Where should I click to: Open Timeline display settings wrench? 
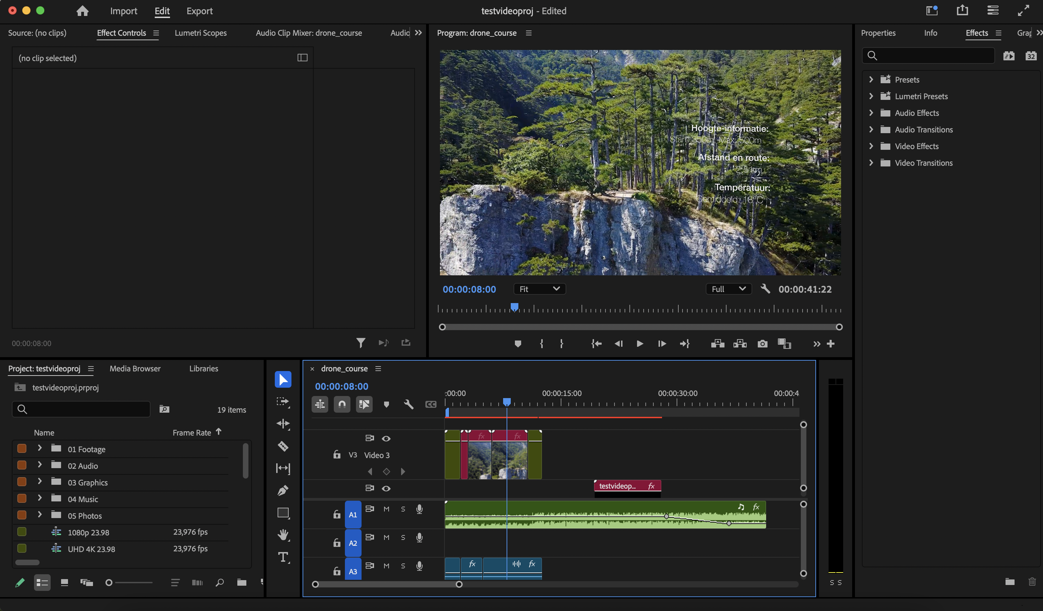point(408,404)
